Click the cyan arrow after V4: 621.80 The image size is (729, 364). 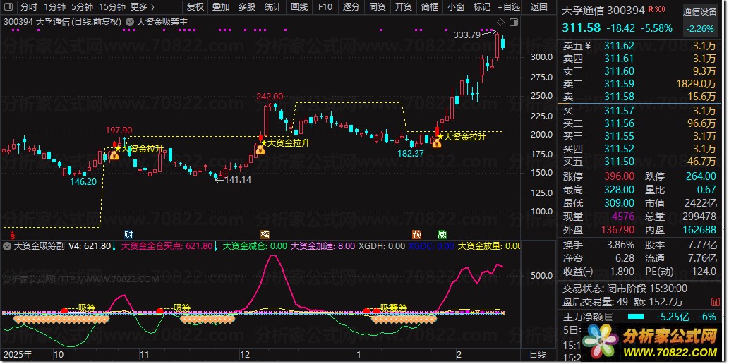(x=114, y=246)
